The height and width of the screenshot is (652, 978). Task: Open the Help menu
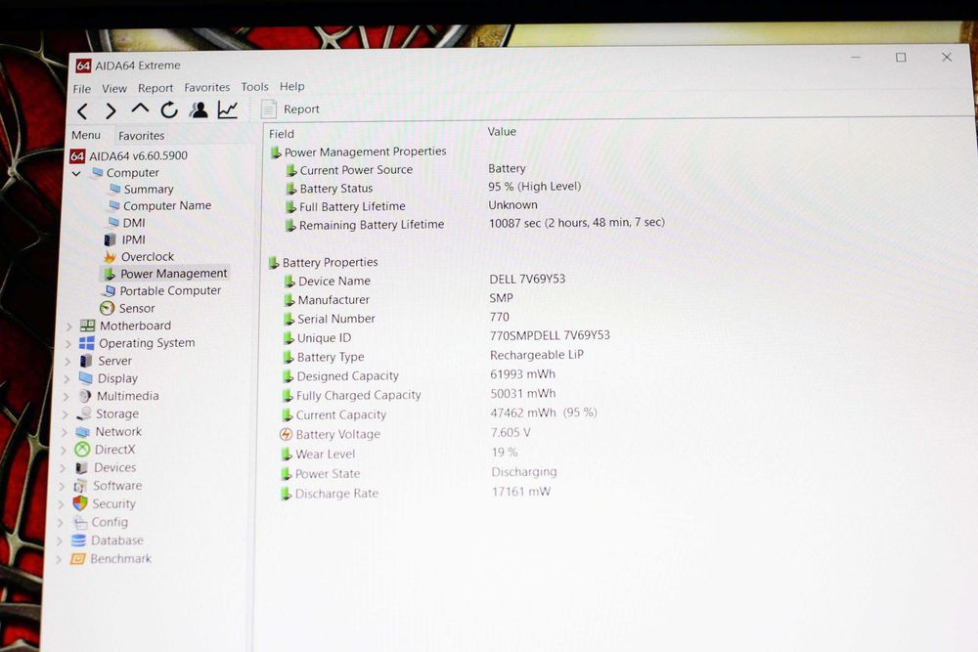291,87
